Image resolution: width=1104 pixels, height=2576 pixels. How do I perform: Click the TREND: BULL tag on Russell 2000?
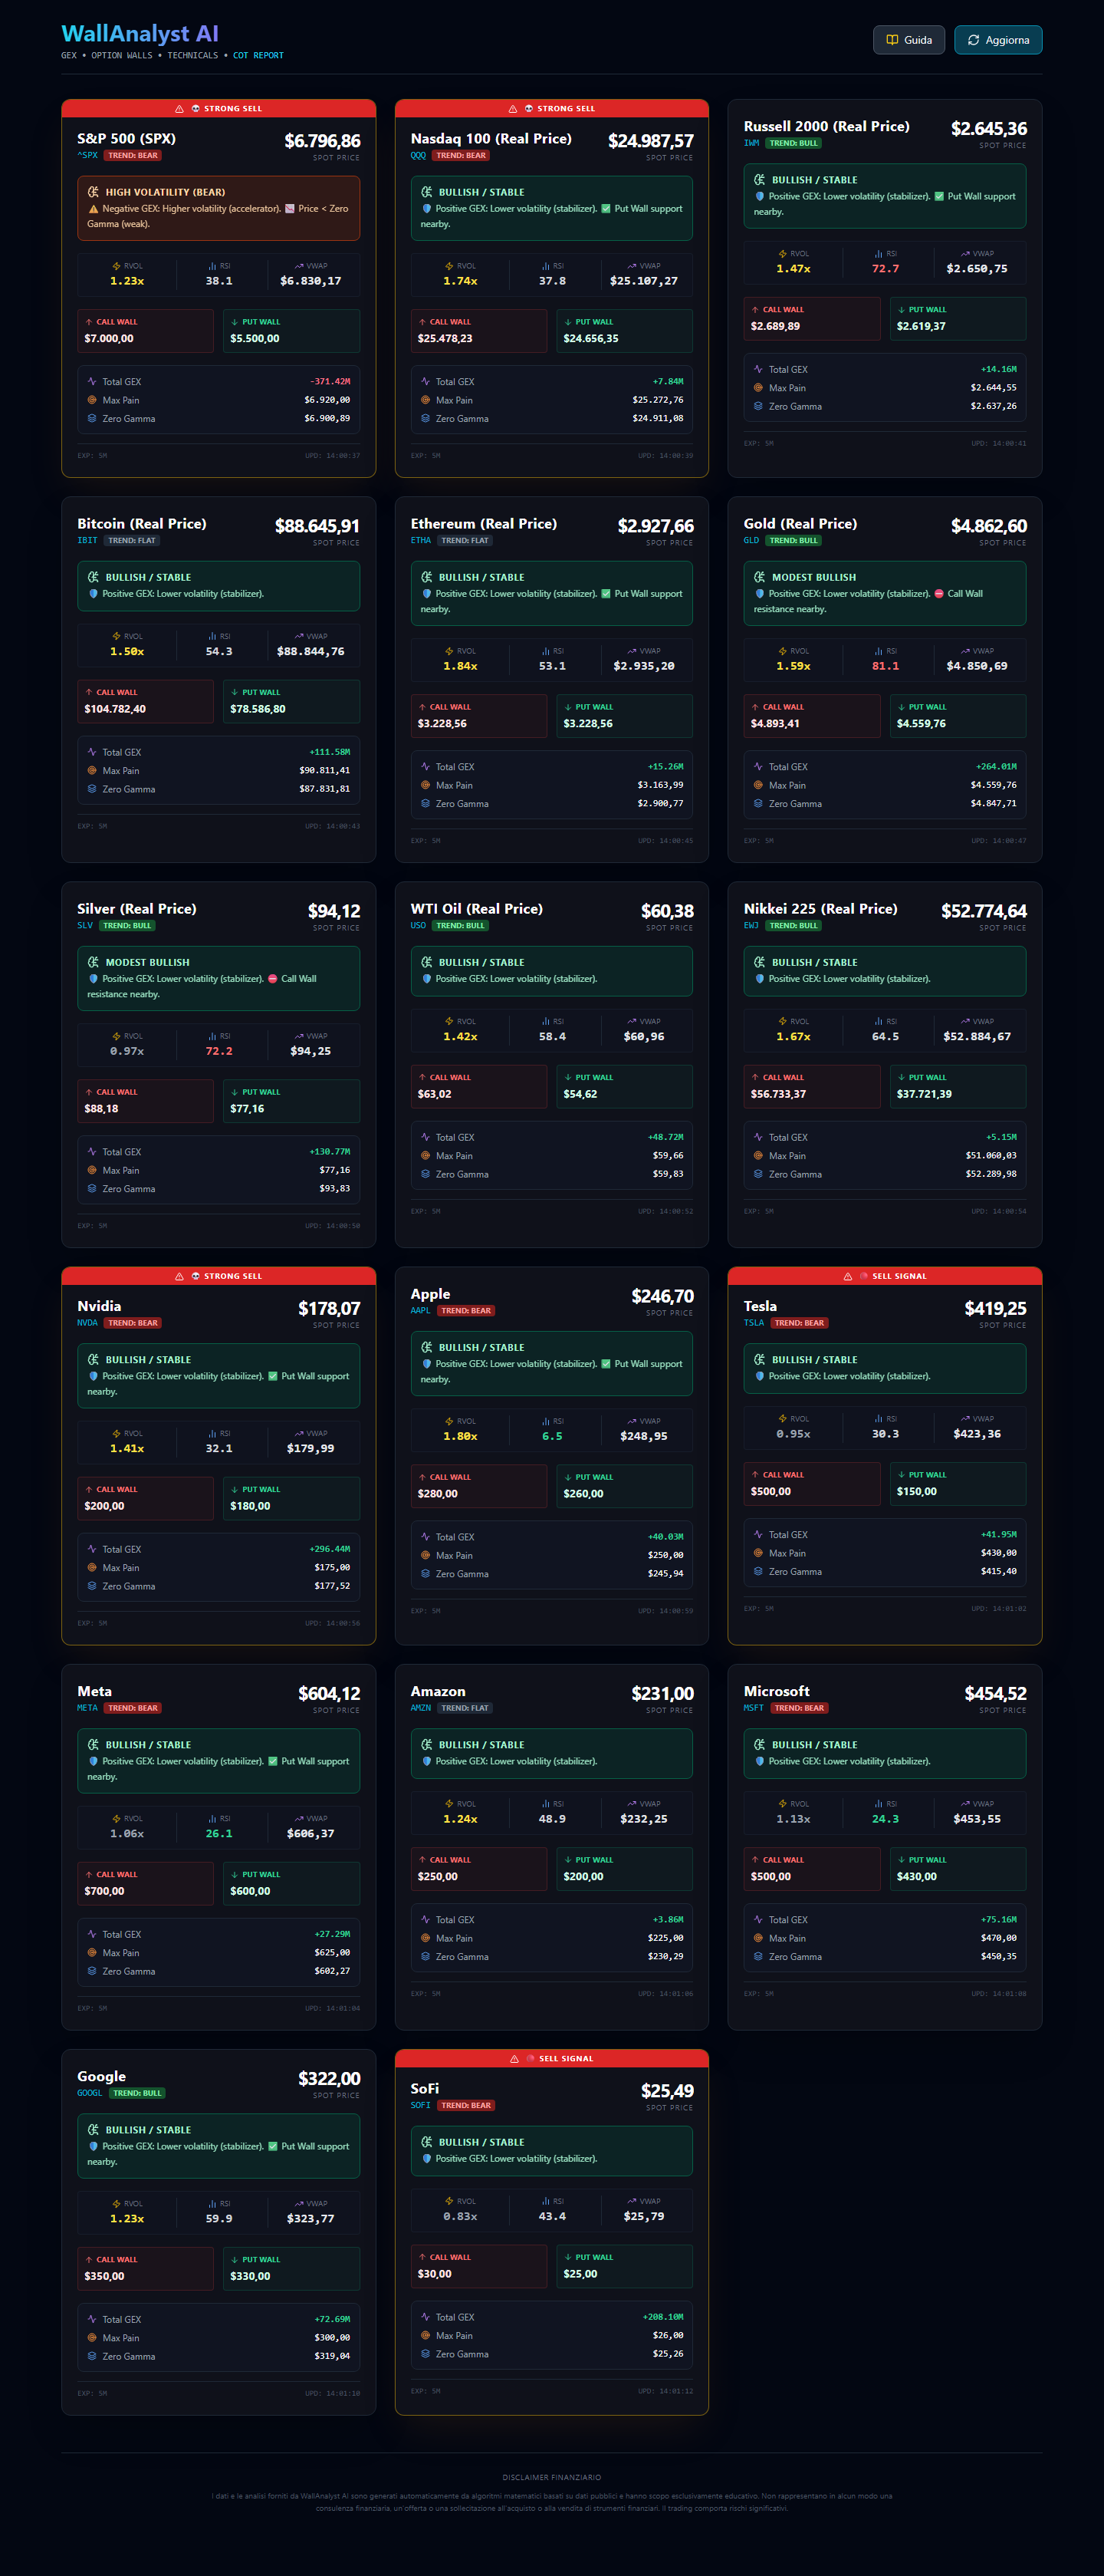tap(793, 143)
